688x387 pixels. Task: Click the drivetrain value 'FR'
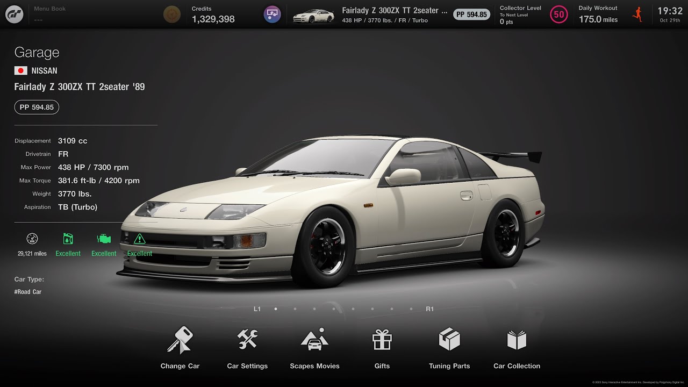(x=63, y=154)
